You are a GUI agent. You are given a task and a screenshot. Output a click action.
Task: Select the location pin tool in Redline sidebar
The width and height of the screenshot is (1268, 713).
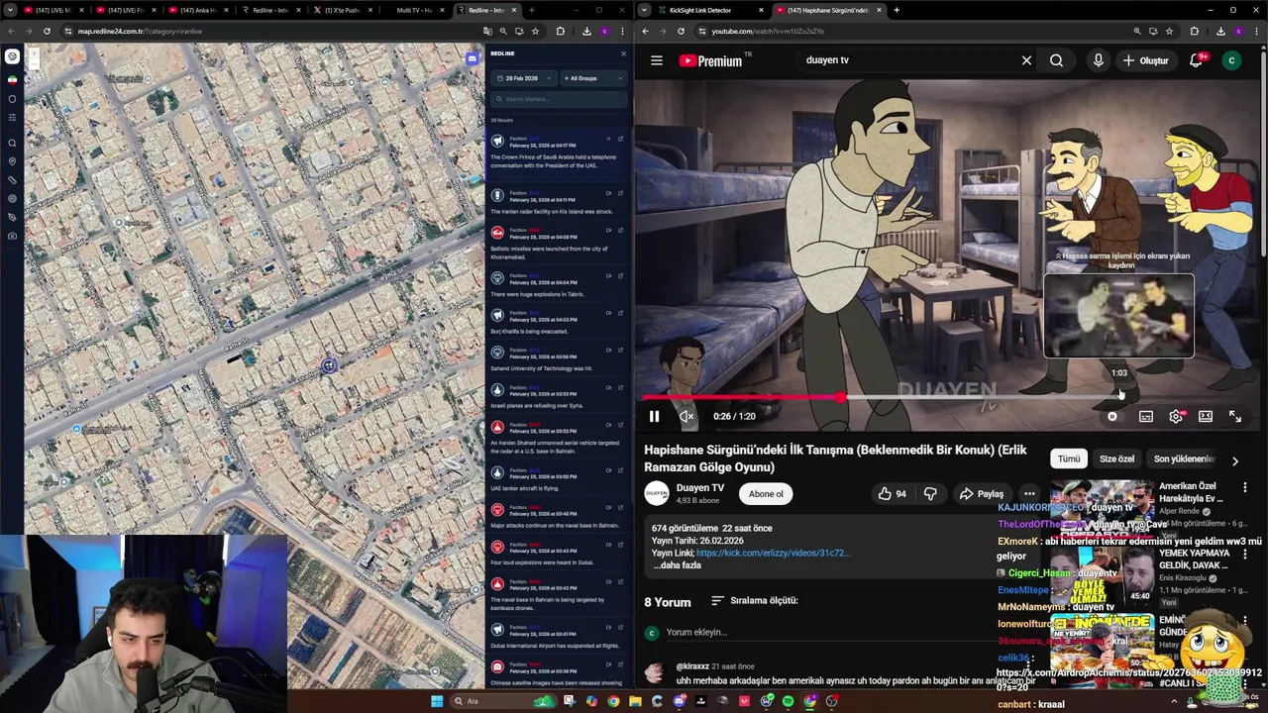(12, 160)
